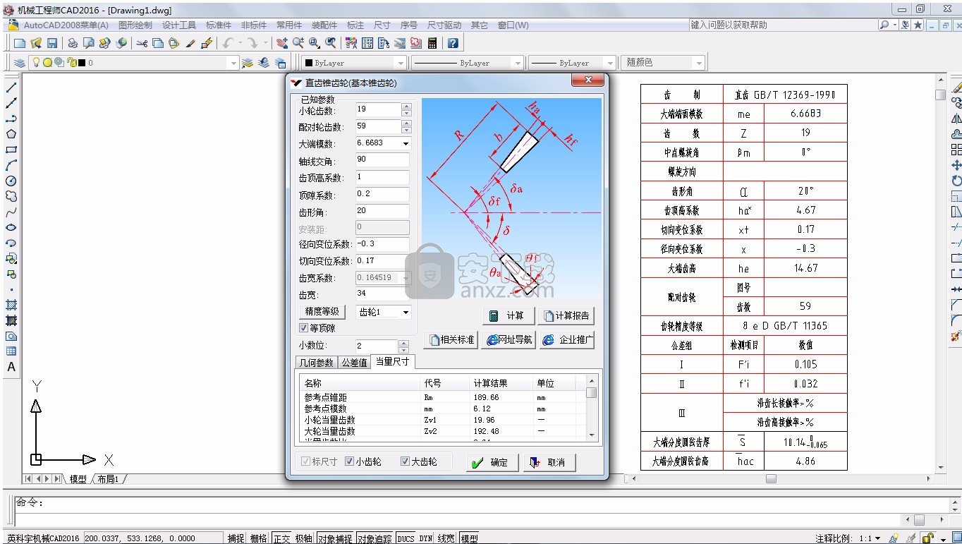The image size is (962, 544).
Task: Click the Zoom Previous icon
Action: [x=330, y=43]
